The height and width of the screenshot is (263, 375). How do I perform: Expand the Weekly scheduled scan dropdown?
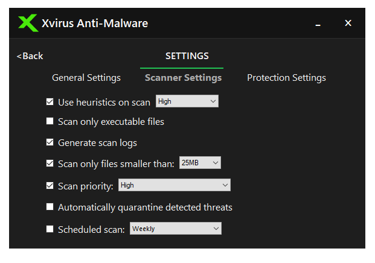[x=176, y=229]
